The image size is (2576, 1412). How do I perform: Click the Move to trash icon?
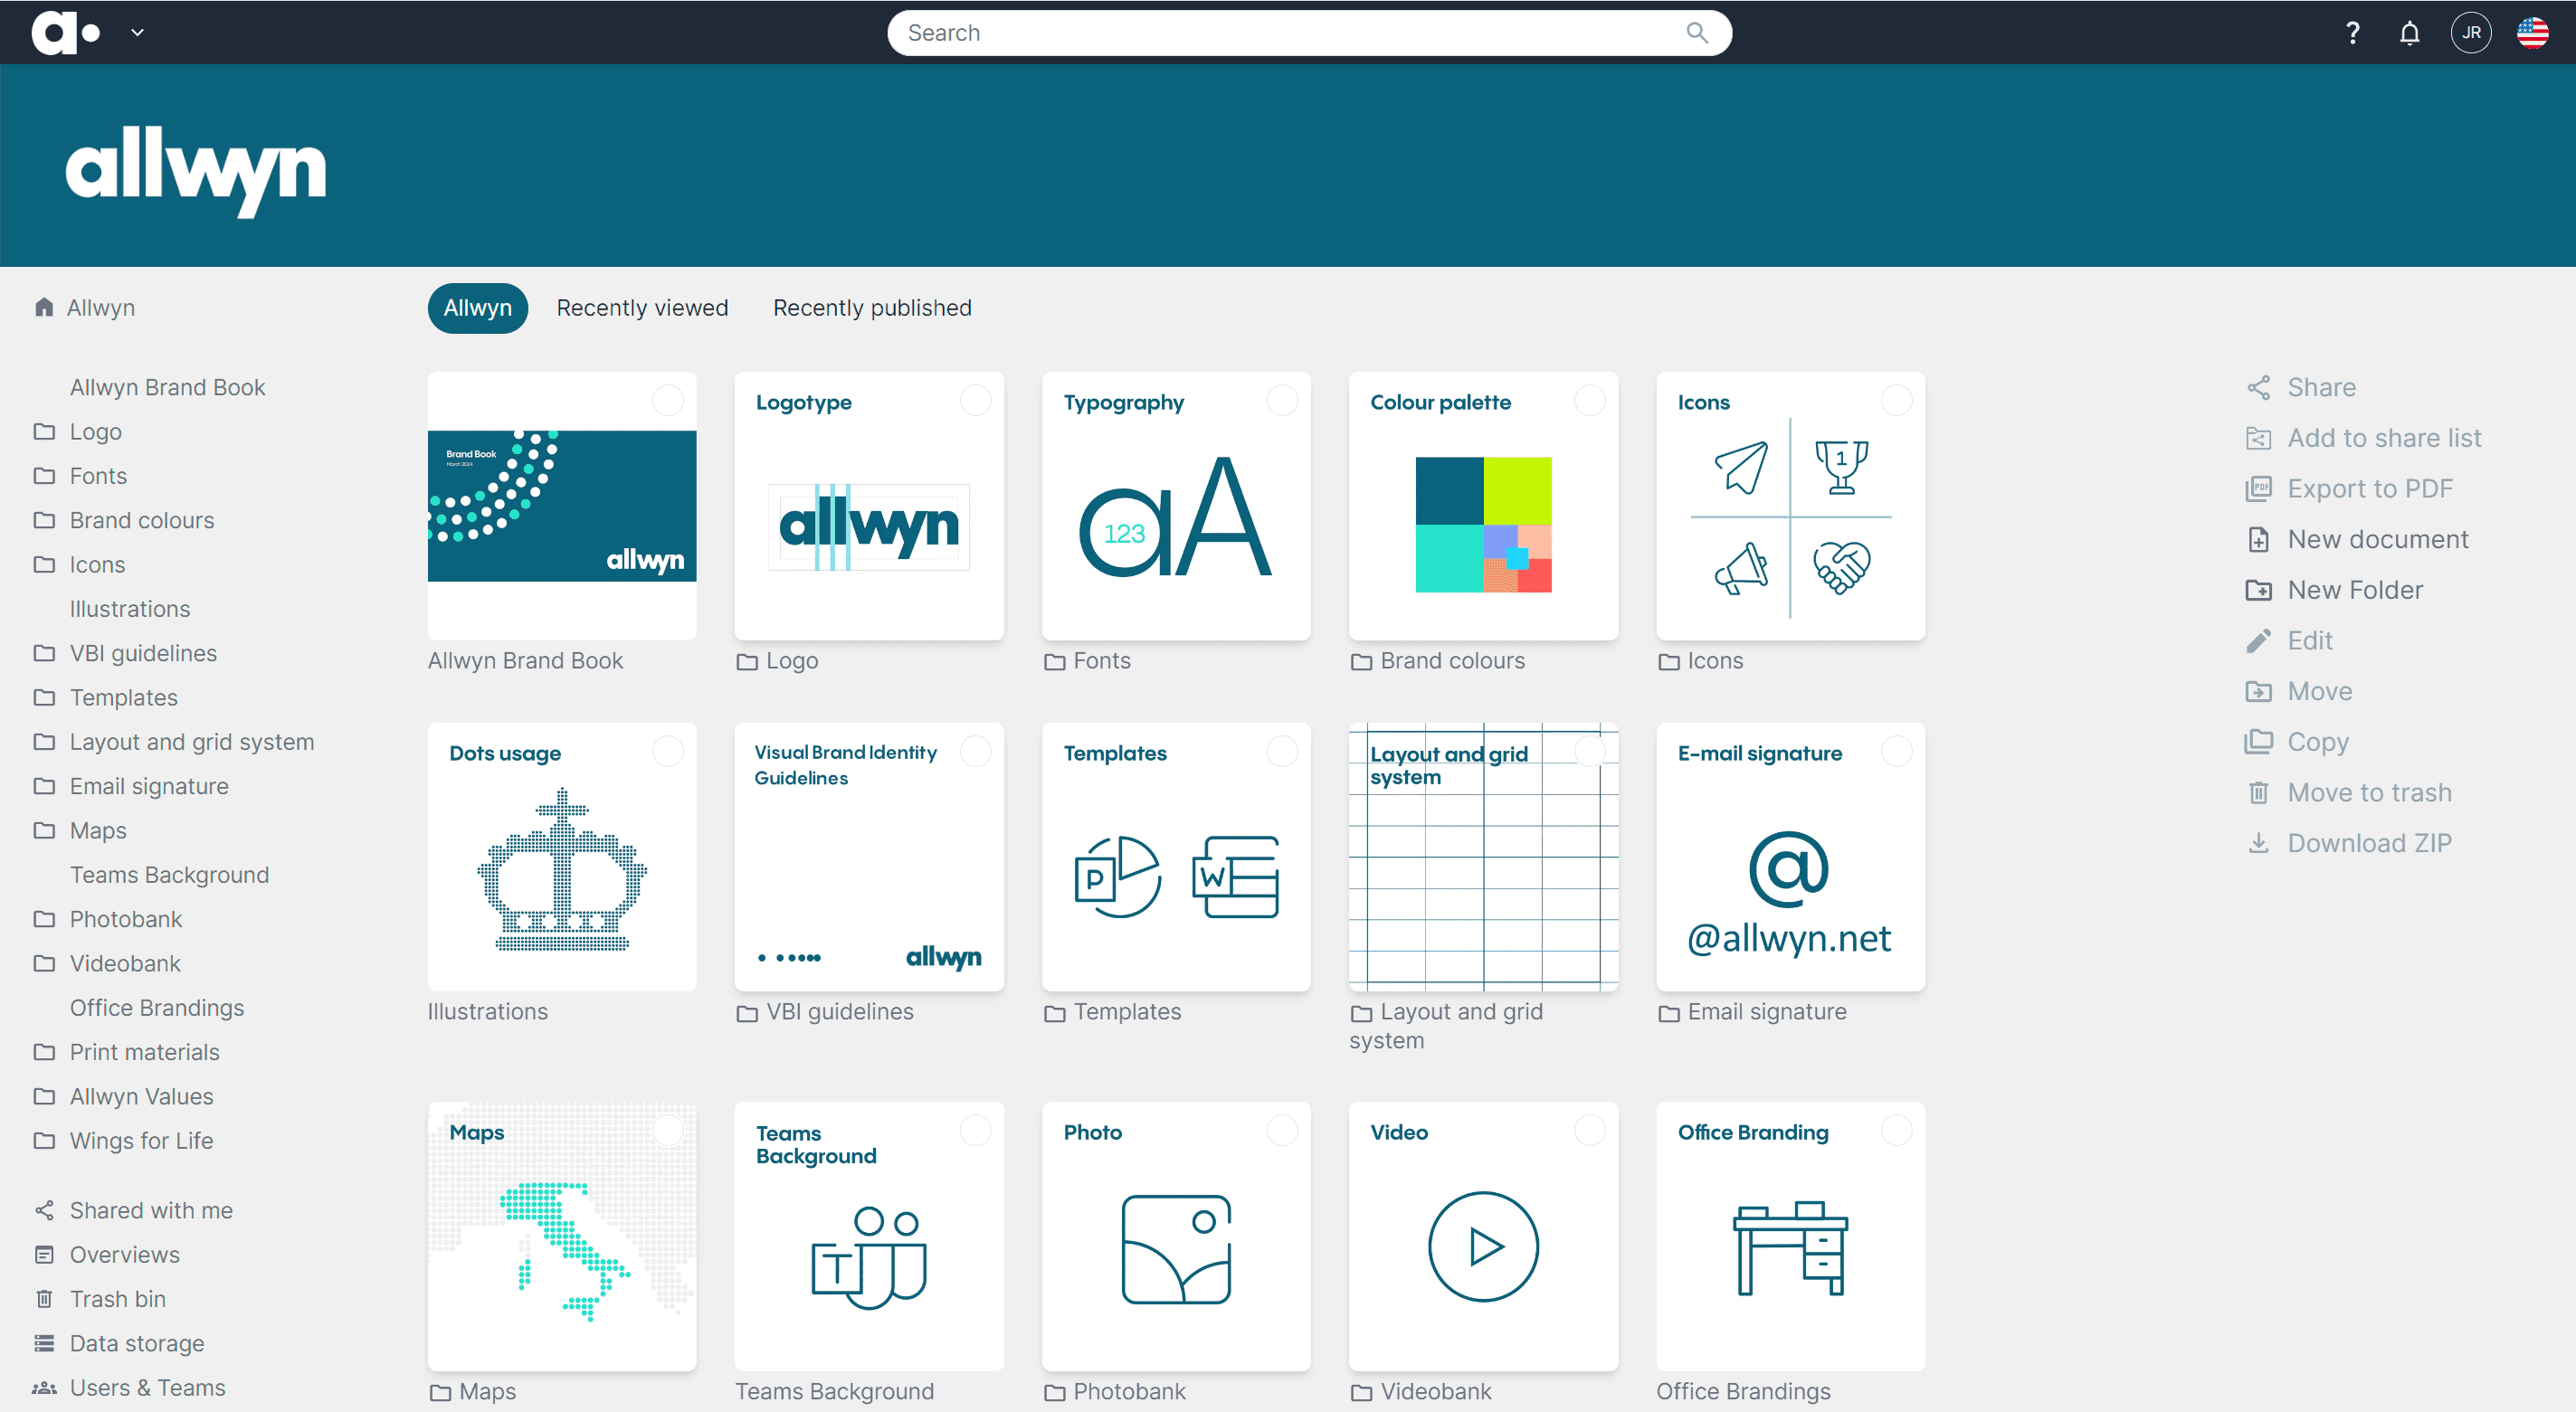click(x=2258, y=793)
